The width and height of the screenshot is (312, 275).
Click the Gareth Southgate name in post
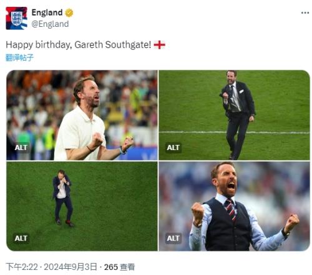pyautogui.click(x=112, y=45)
